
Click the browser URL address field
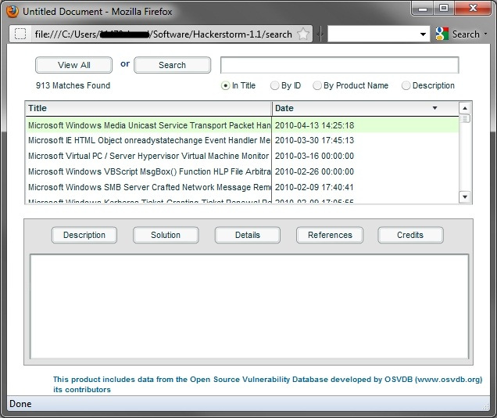(x=163, y=34)
